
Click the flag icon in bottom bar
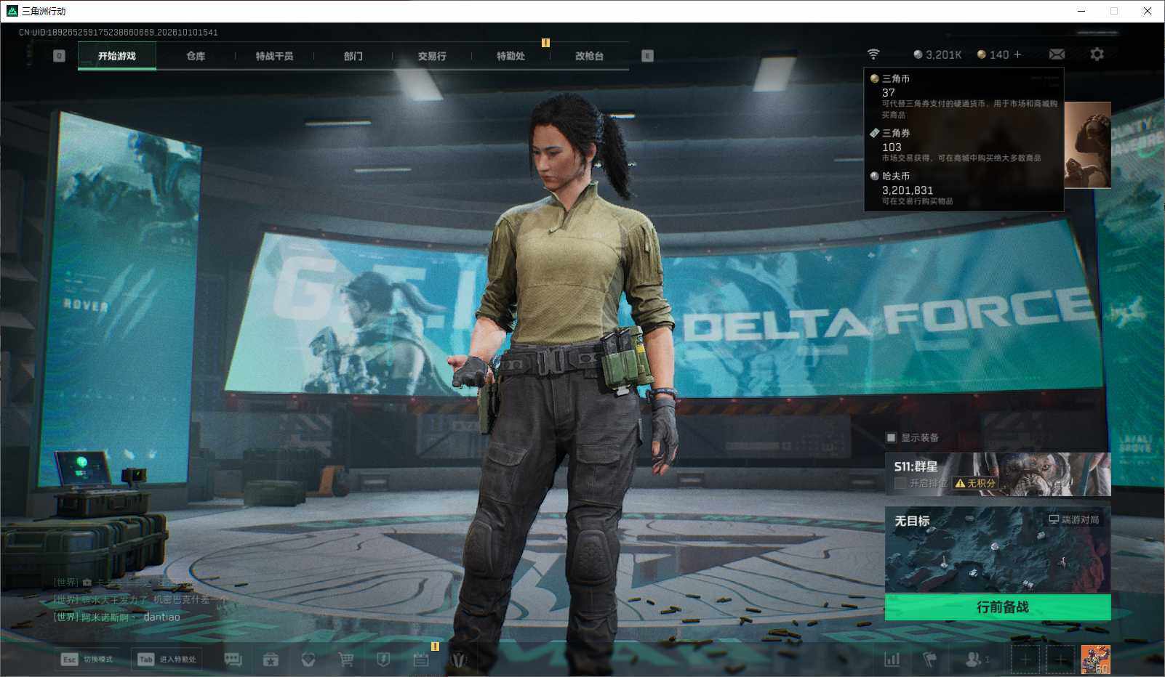(x=929, y=660)
